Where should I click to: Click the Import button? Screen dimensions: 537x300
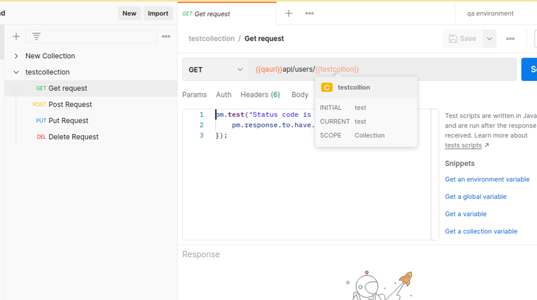coord(158,13)
